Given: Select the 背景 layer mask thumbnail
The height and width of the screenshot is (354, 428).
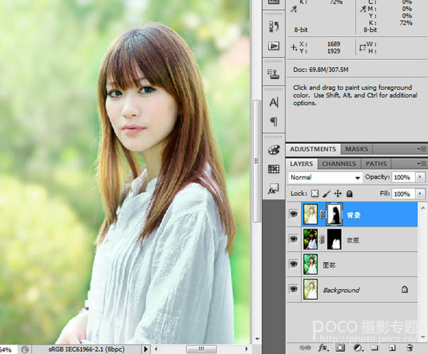Looking at the screenshot, I should [335, 214].
